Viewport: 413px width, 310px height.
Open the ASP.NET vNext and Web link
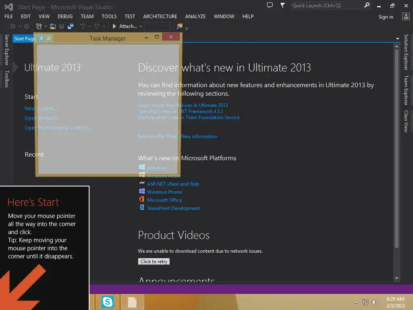pyautogui.click(x=173, y=184)
